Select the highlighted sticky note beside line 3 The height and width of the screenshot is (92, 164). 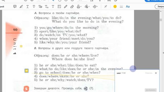(26, 71)
